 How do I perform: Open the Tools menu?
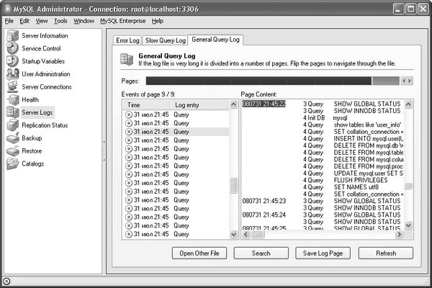60,21
